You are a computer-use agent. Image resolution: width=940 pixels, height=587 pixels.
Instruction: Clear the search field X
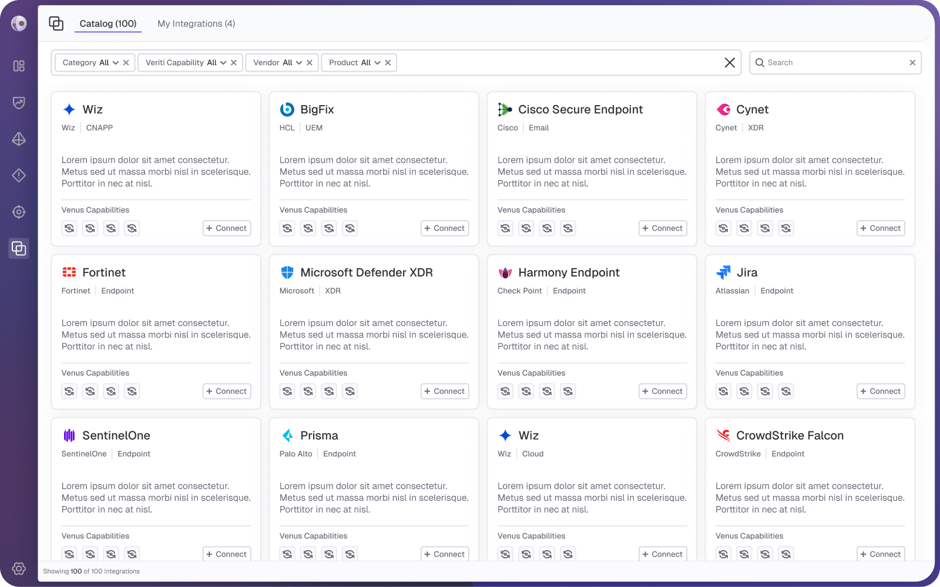[912, 63]
